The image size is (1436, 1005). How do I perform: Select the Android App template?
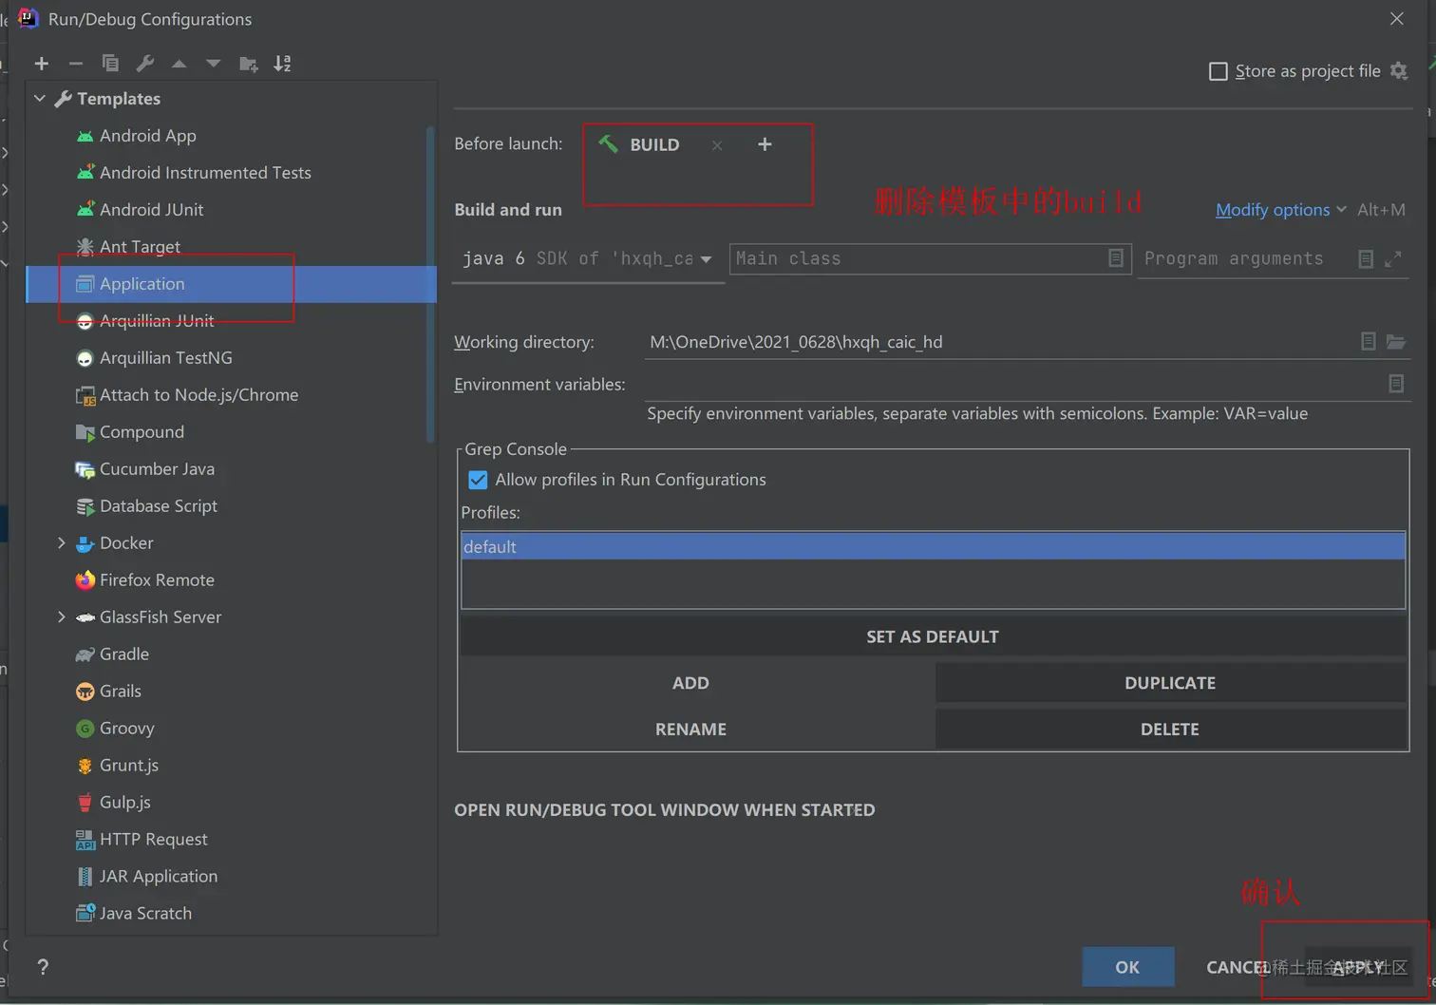pos(147,136)
